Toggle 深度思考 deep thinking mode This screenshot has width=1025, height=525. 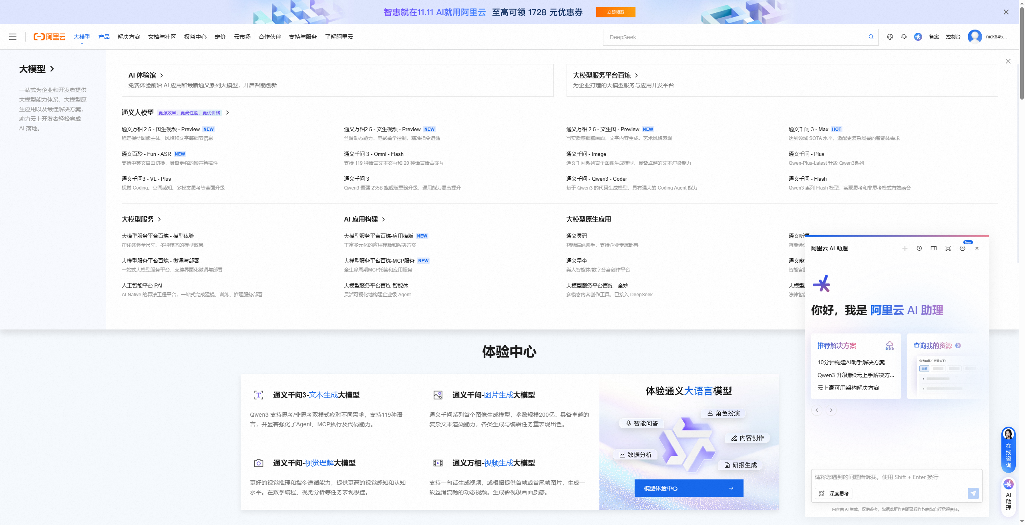[834, 493]
